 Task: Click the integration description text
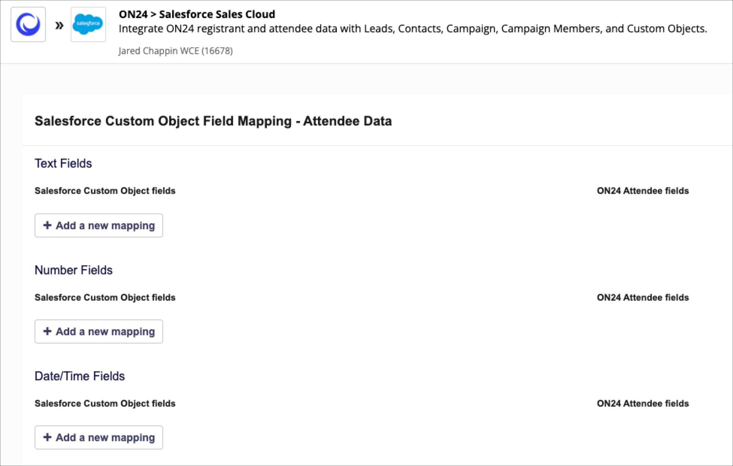tap(413, 29)
